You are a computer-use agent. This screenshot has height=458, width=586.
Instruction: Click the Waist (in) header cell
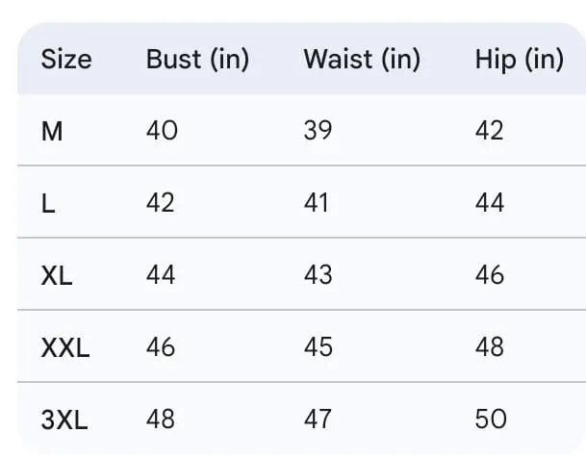click(x=362, y=59)
